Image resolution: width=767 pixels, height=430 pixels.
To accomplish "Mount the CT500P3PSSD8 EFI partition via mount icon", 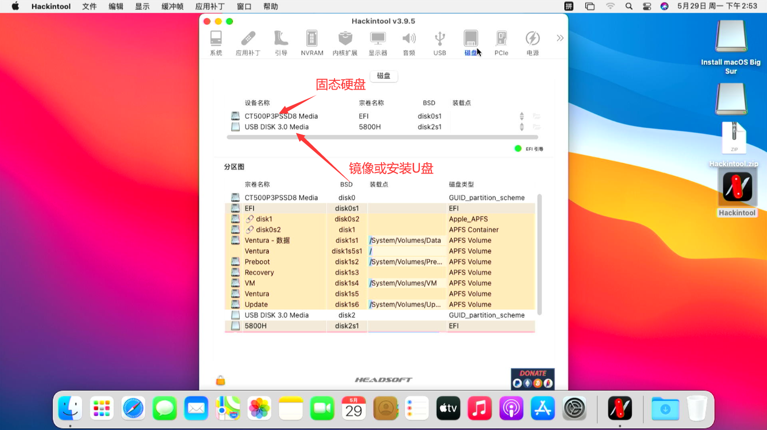I will (x=522, y=116).
